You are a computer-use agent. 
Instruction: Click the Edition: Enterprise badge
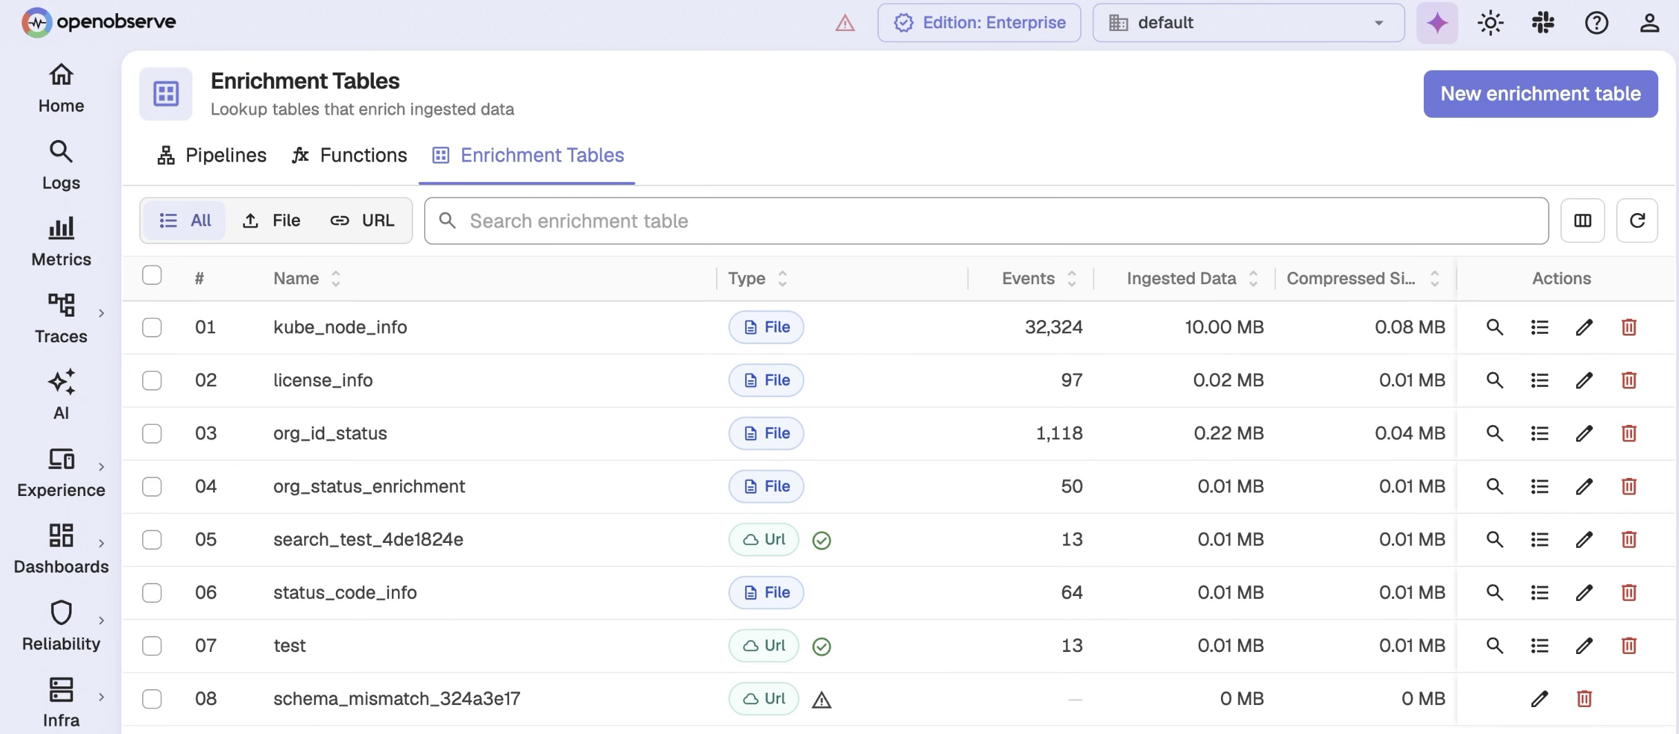click(979, 23)
